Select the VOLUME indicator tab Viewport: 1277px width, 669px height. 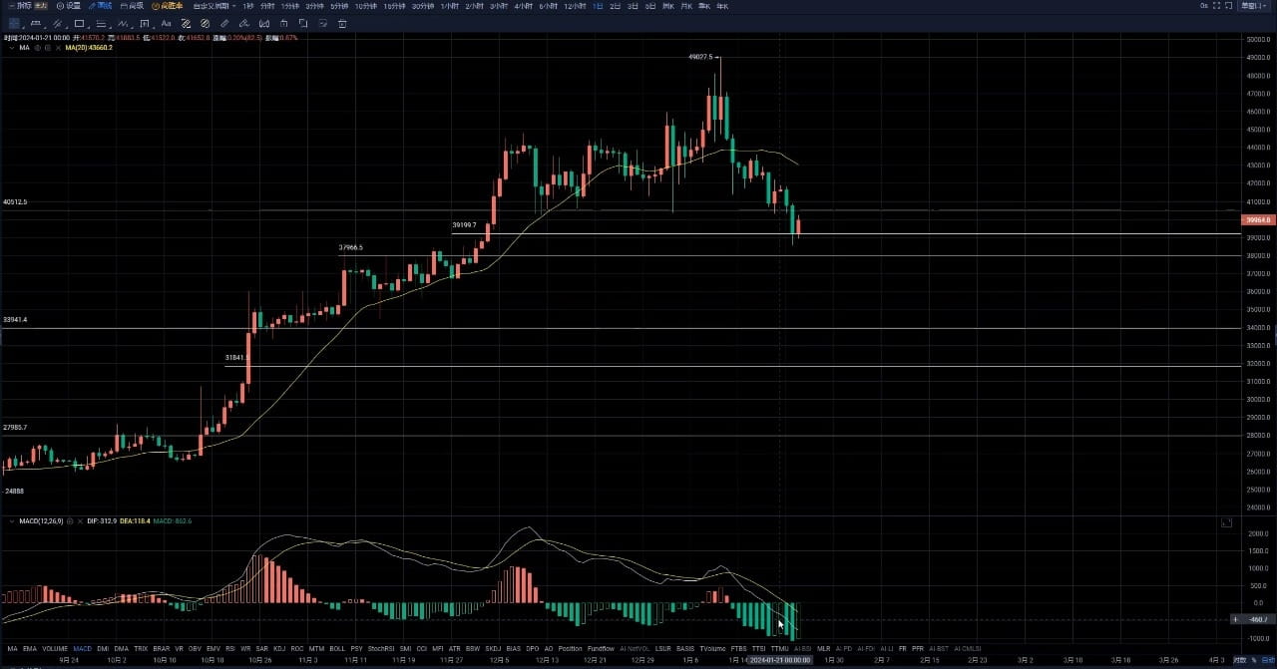(55, 648)
